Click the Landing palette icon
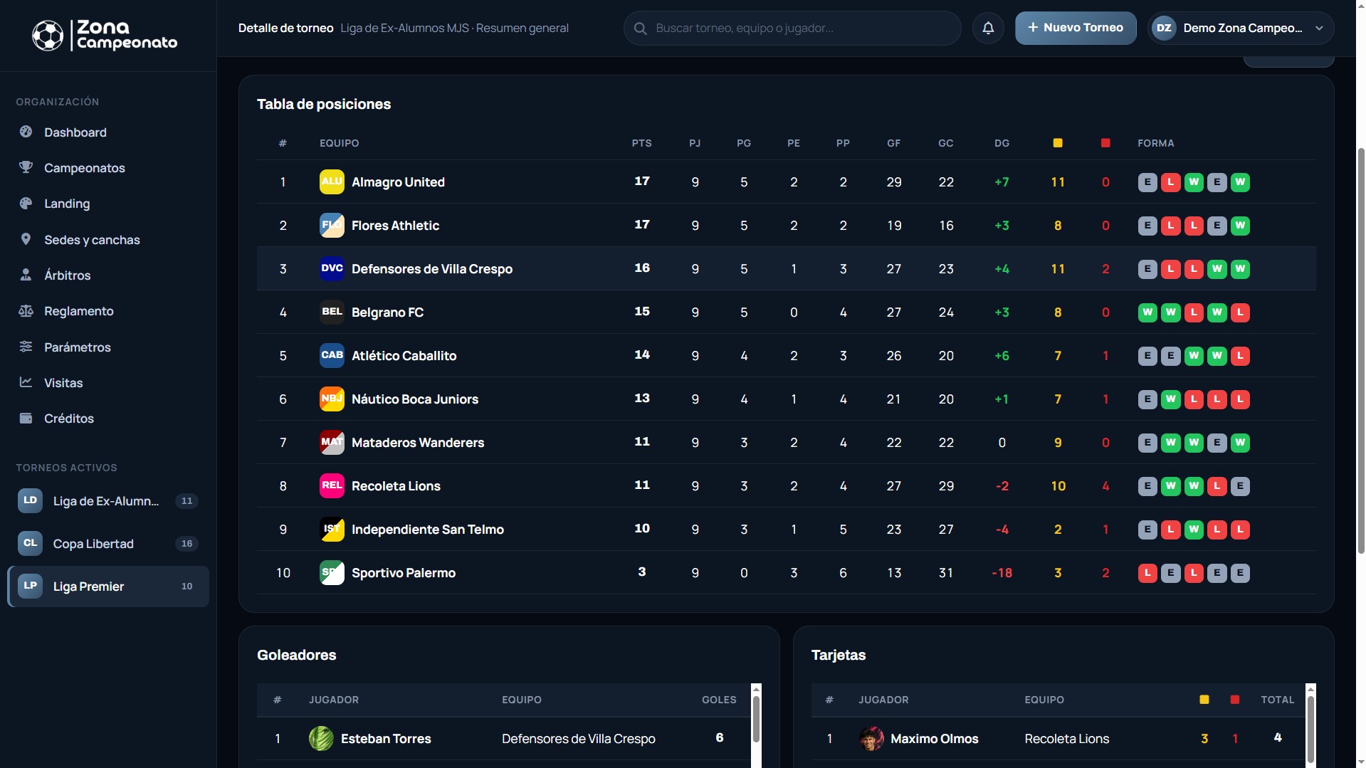This screenshot has width=1366, height=768. pyautogui.click(x=26, y=203)
